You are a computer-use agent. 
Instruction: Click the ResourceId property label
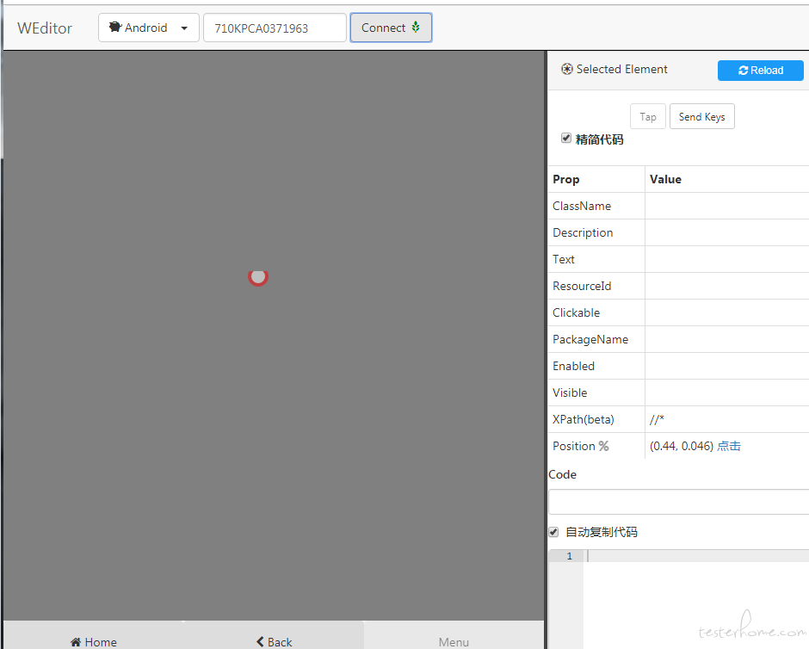coord(582,286)
